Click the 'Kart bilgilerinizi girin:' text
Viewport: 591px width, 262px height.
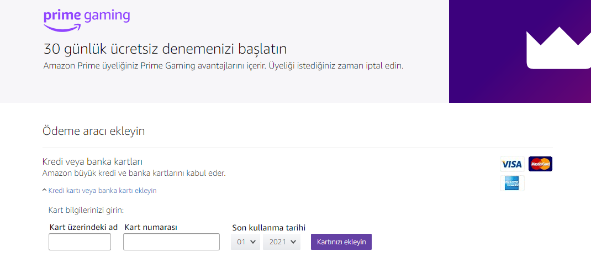click(86, 210)
